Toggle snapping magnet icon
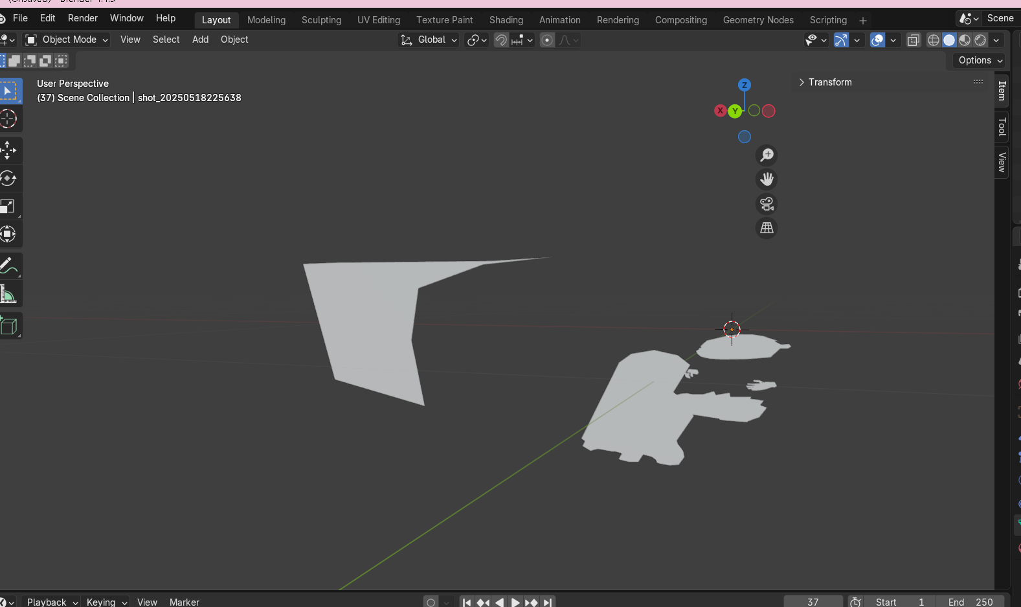This screenshot has height=607, width=1021. (x=501, y=40)
